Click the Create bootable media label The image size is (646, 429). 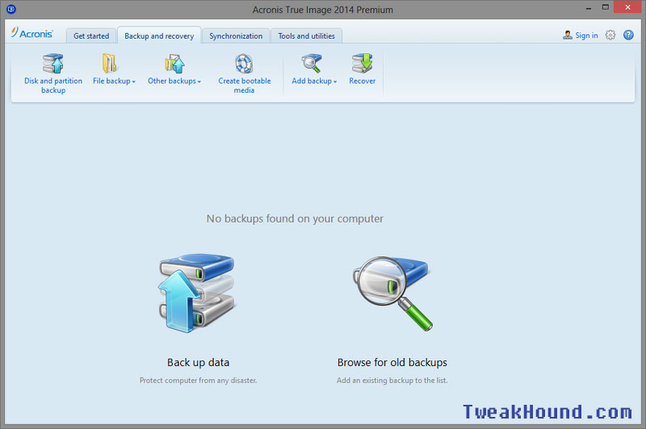[245, 85]
